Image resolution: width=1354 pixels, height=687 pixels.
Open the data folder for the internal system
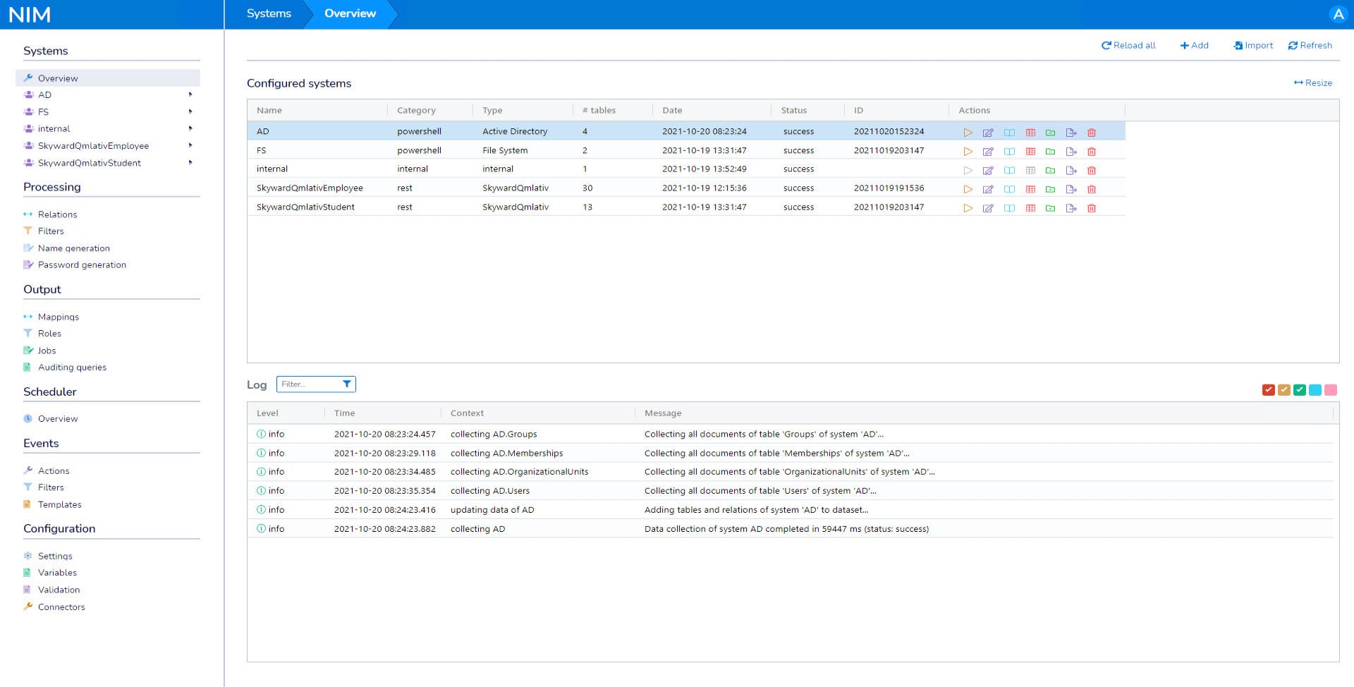pos(1051,169)
